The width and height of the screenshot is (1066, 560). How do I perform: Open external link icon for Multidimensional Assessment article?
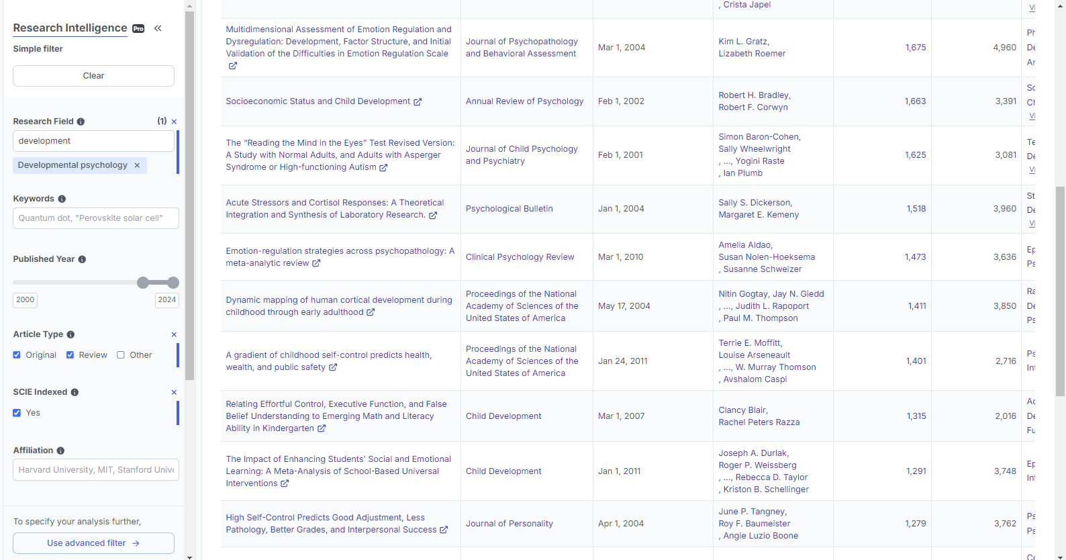[x=233, y=66]
